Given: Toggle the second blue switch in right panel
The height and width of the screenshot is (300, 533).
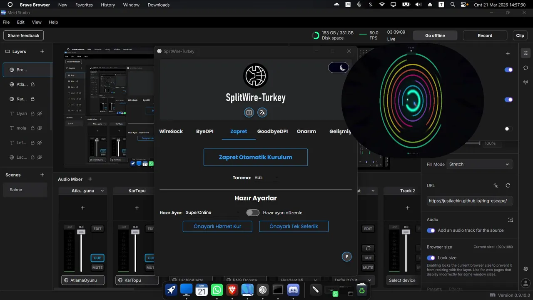Looking at the screenshot, I should (508, 100).
